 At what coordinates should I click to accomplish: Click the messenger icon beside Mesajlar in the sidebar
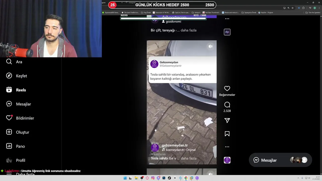coord(9,104)
